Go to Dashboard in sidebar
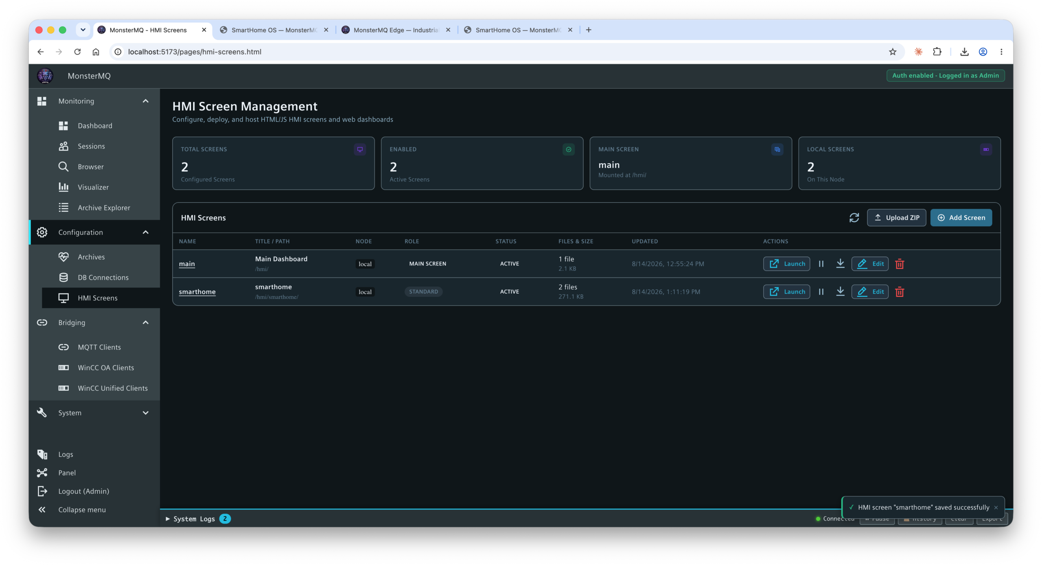Screen dimensions: 1042x565 (94, 126)
